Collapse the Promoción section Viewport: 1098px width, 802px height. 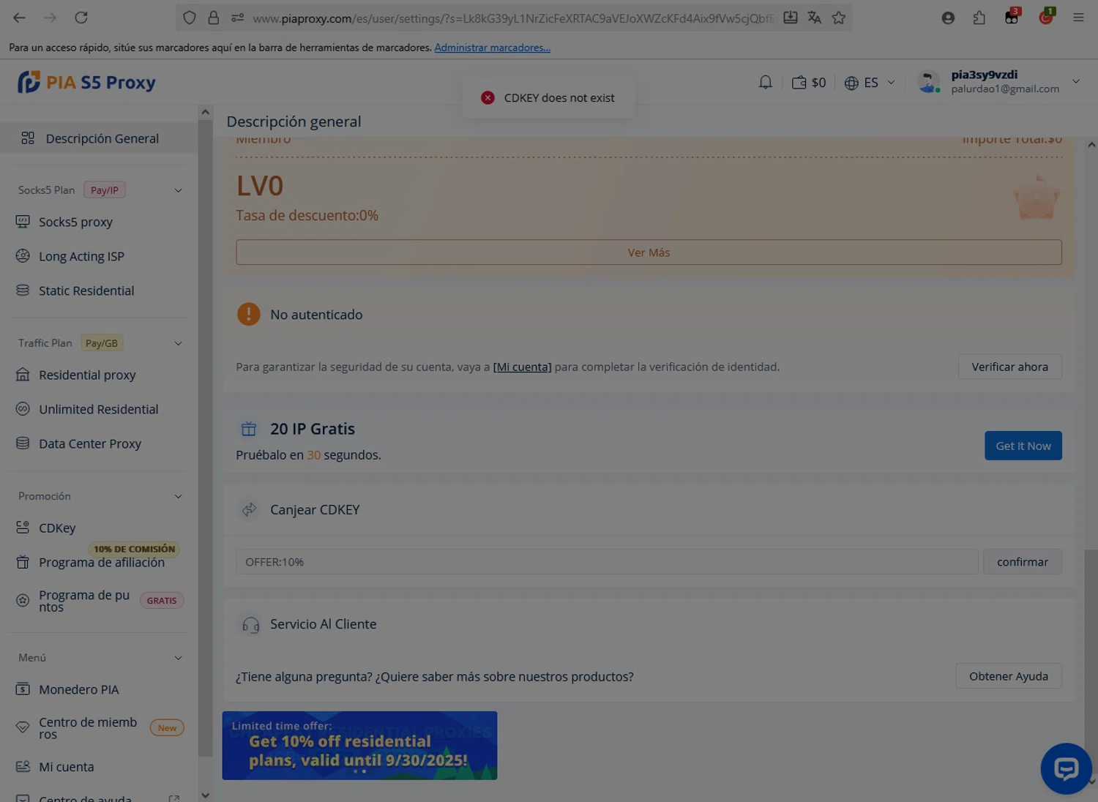[178, 496]
